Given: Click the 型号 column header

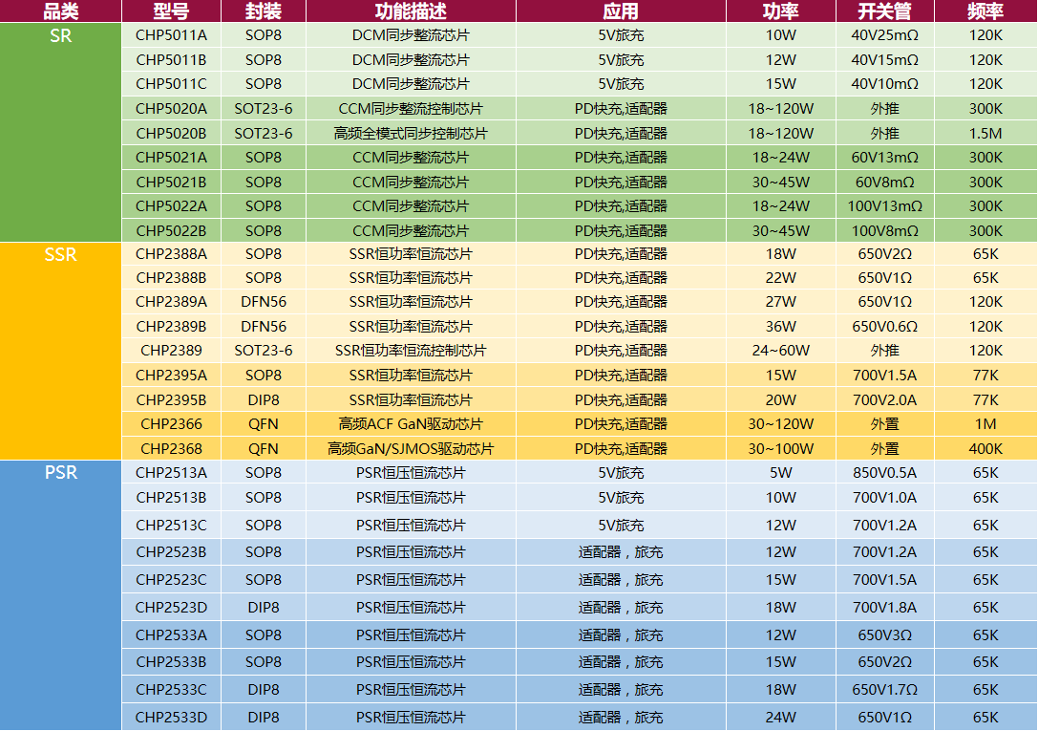Looking at the screenshot, I should [172, 11].
